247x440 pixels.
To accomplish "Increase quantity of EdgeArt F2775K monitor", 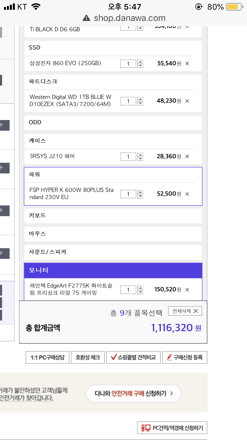I will [x=140, y=288].
